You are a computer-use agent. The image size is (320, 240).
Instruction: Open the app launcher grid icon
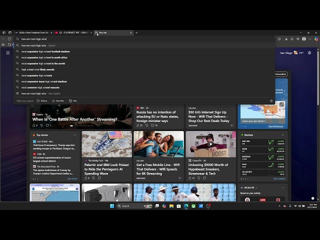click(8, 53)
